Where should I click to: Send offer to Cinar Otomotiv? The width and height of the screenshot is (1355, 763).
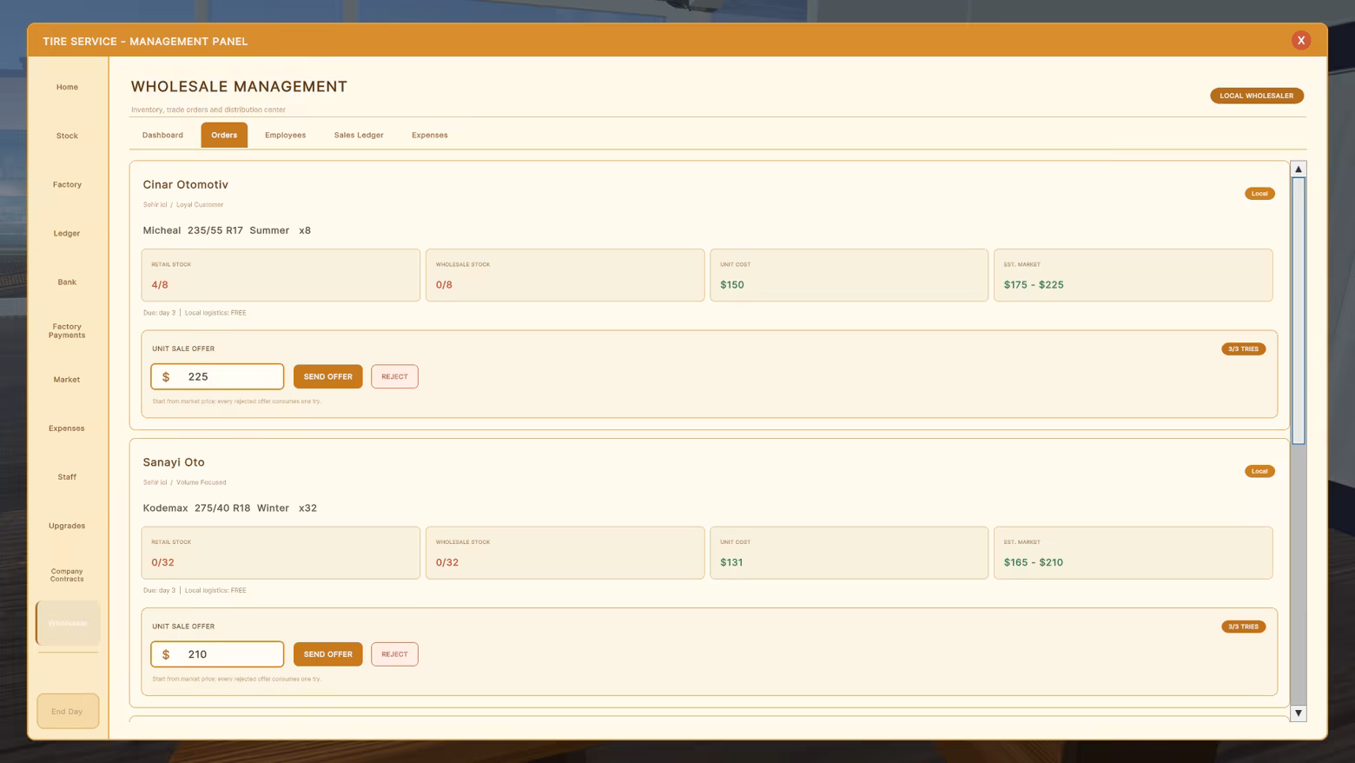(x=327, y=376)
